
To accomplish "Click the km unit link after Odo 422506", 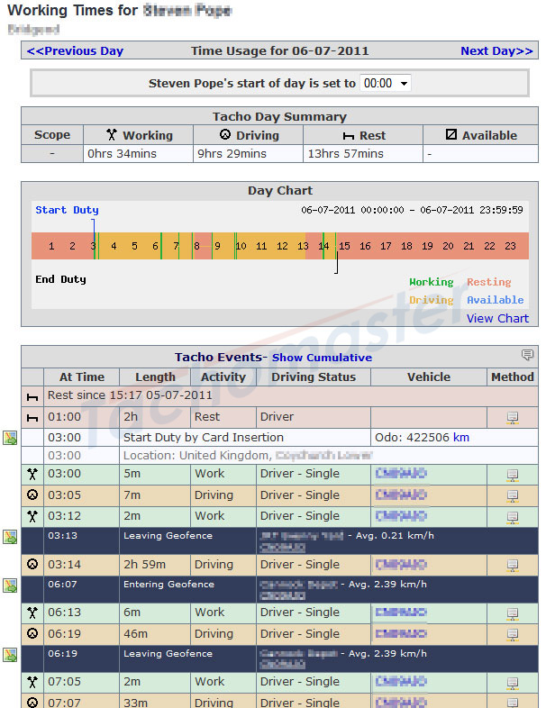I will point(461,437).
